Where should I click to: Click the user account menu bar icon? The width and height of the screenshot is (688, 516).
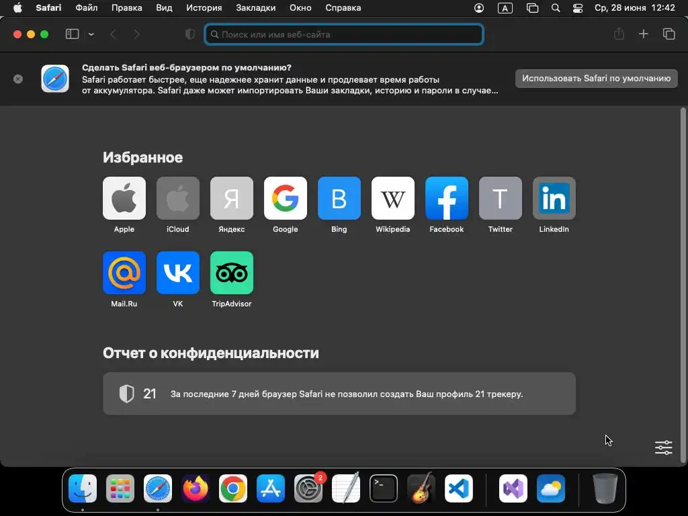[x=479, y=8]
